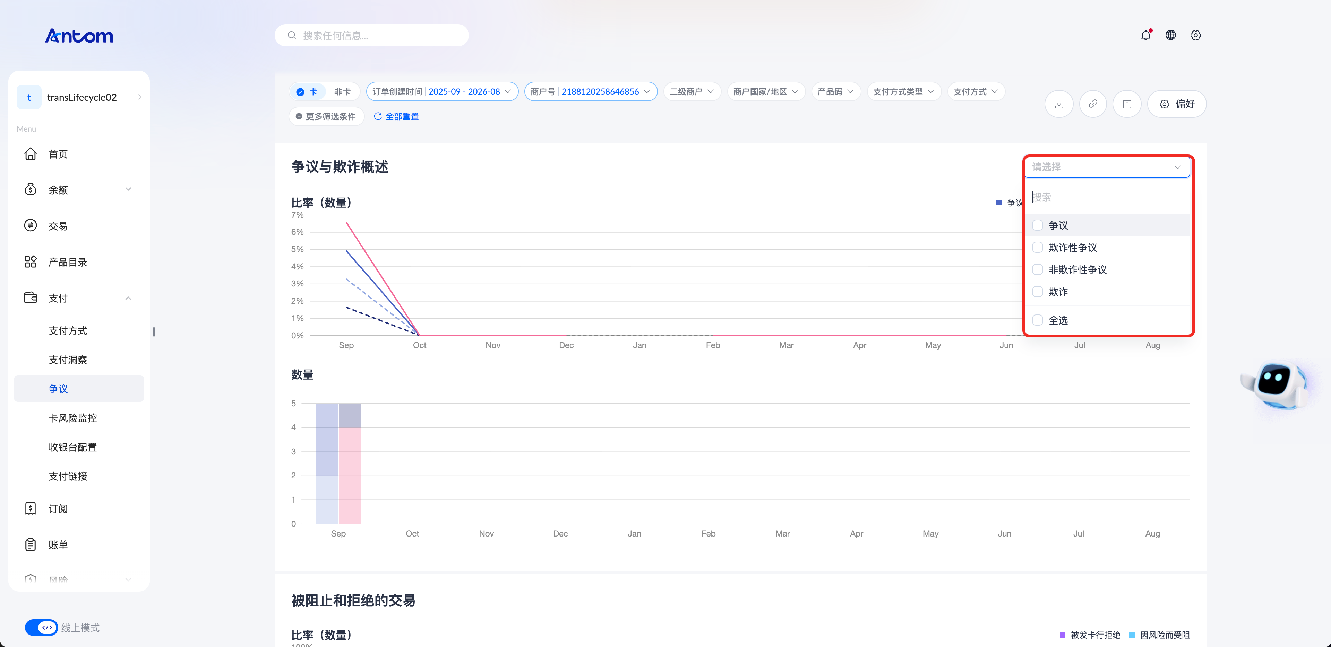
Task: Select the 卡 tab
Action: click(307, 91)
